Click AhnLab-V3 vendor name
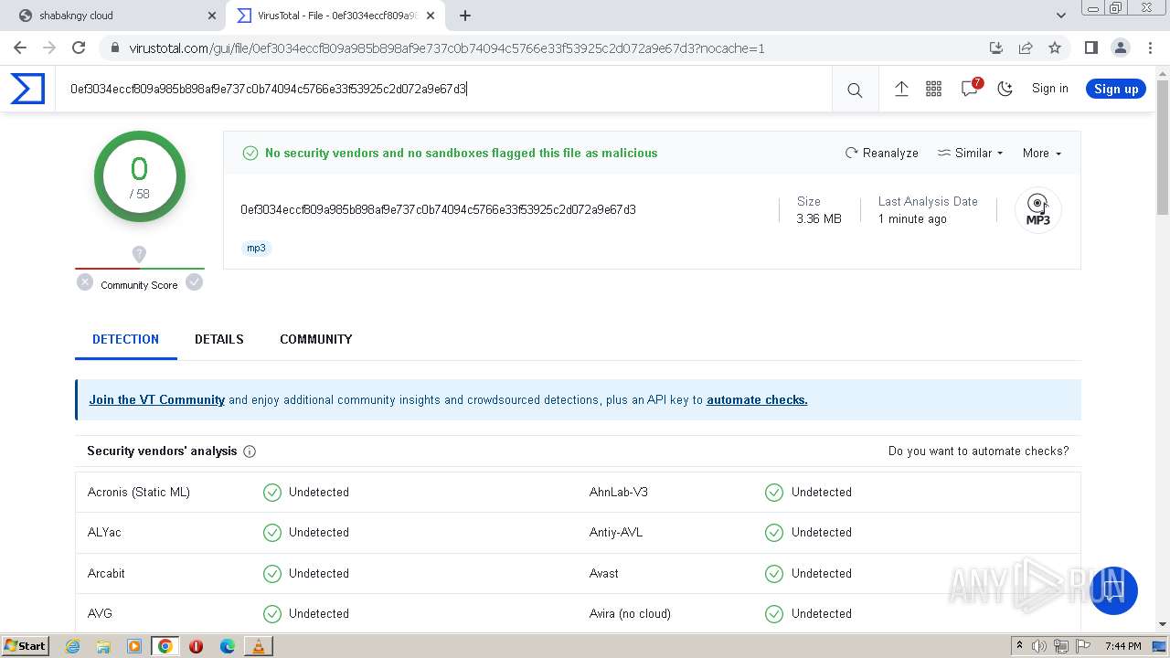The width and height of the screenshot is (1170, 658). pos(619,492)
